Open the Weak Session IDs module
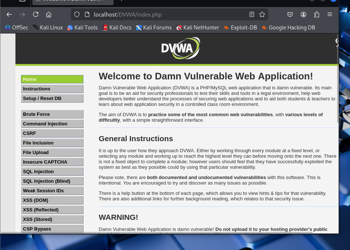 tap(52, 190)
